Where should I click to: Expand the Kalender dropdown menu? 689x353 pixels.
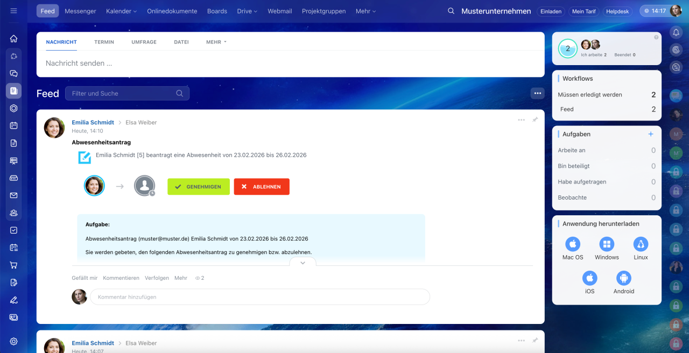[x=121, y=11]
